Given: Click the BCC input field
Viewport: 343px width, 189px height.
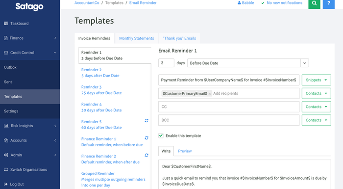Looking at the screenshot, I should [229, 120].
